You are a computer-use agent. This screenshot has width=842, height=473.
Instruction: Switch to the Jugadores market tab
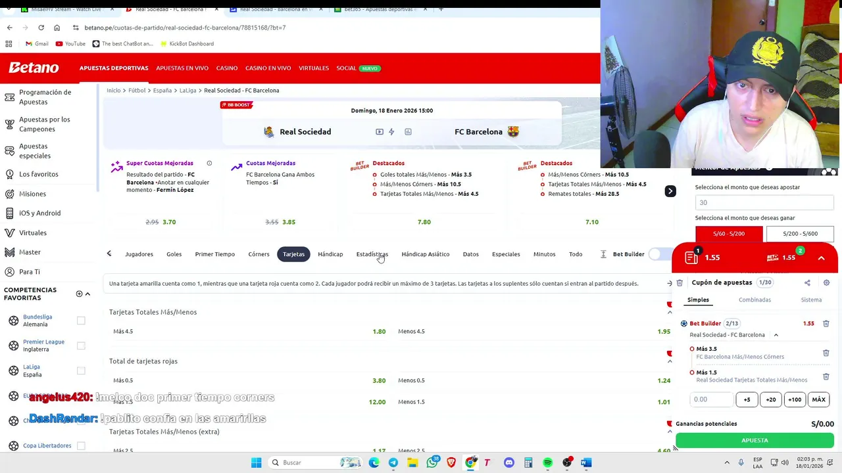pyautogui.click(x=139, y=254)
